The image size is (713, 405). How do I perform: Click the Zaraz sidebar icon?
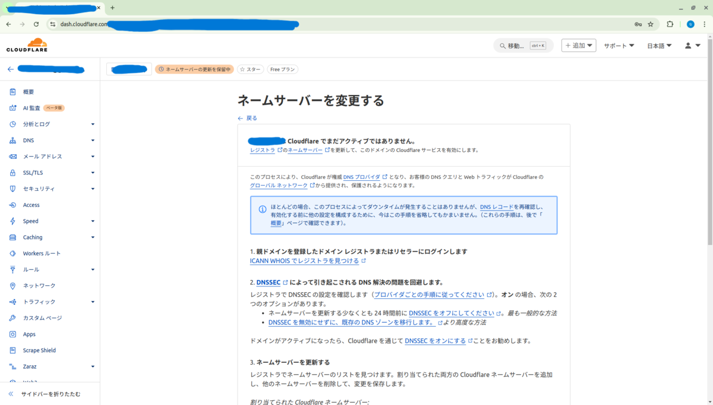(x=12, y=366)
